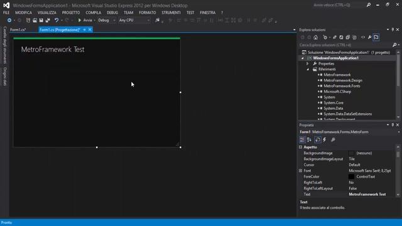Viewport: 402px width, 226px height.
Task: Collapse the Aspetto property category
Action: point(300,148)
